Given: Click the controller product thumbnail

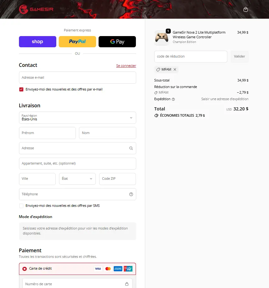Looking at the screenshot, I should [x=162, y=38].
